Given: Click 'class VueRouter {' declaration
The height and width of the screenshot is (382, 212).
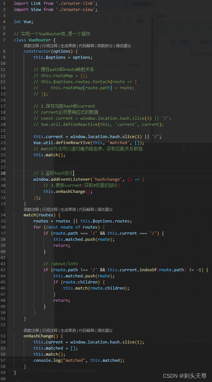Looking at the screenshot, I should pos(35,40).
